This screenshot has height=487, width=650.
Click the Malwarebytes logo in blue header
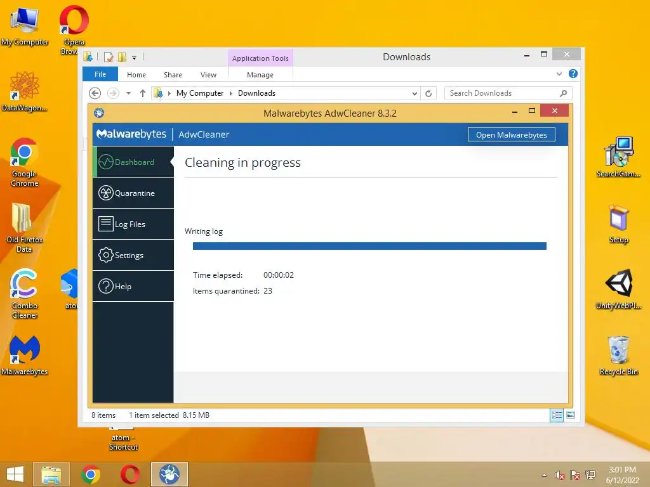pos(131,134)
